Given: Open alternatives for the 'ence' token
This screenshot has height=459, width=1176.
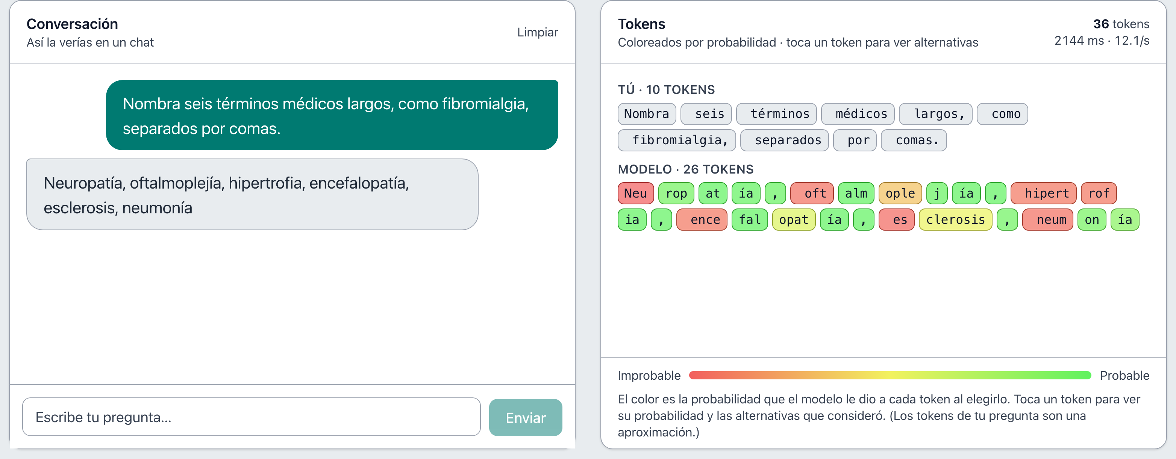Looking at the screenshot, I should [702, 220].
